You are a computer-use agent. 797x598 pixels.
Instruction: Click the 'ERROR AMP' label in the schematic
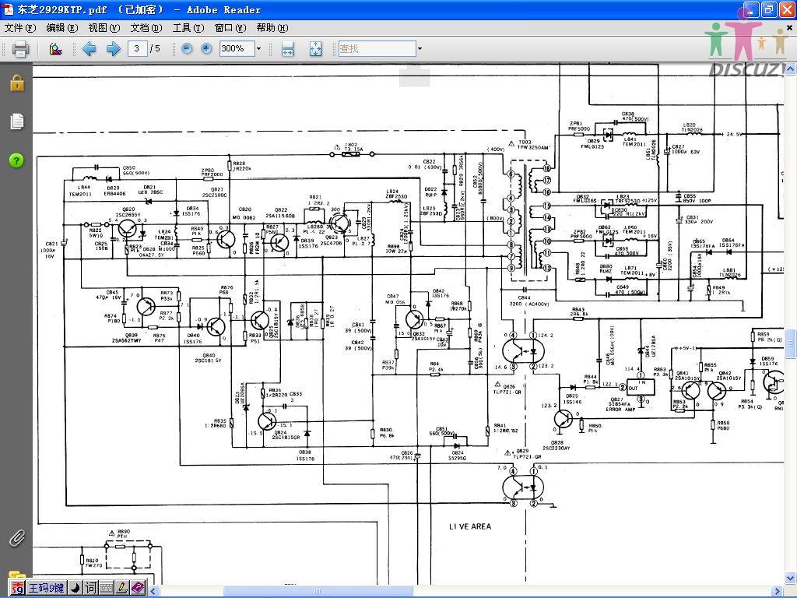click(x=620, y=409)
